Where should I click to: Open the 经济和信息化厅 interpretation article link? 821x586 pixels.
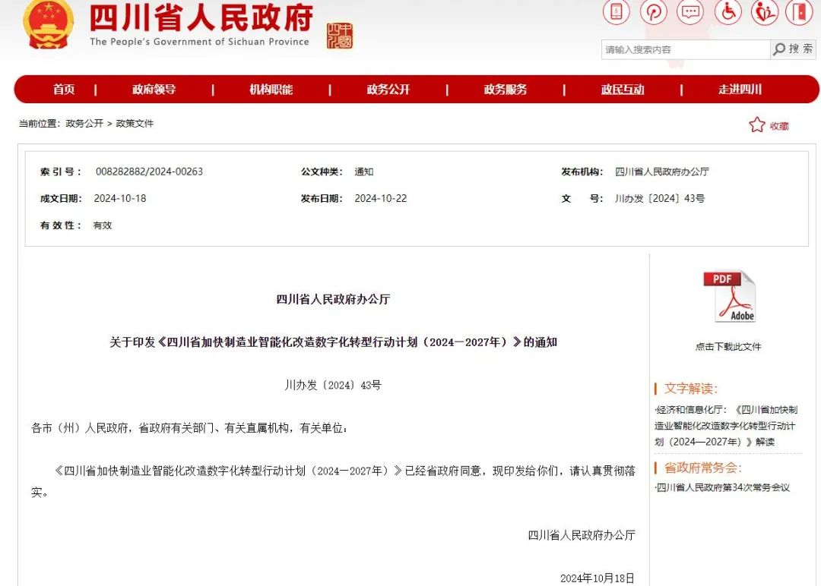[x=726, y=426]
